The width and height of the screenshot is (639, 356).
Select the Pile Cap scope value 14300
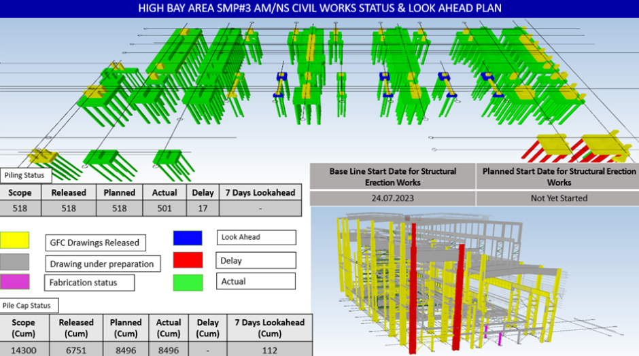tap(24, 349)
